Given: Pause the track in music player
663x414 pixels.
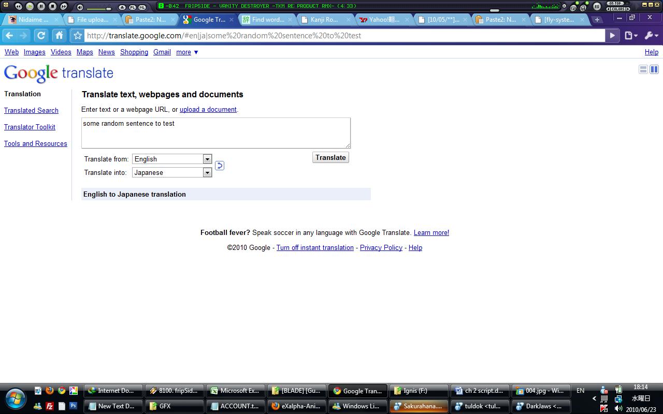Looking at the screenshot, I should 41,6.
